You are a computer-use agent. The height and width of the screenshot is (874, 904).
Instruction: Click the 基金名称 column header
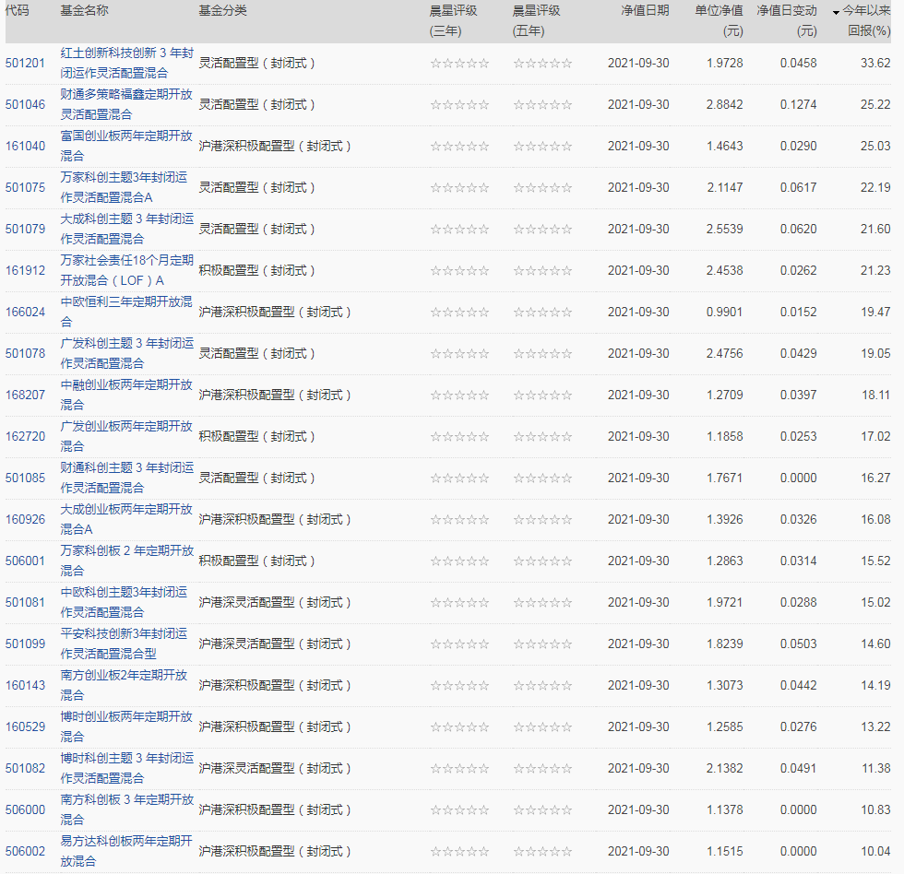click(x=84, y=11)
